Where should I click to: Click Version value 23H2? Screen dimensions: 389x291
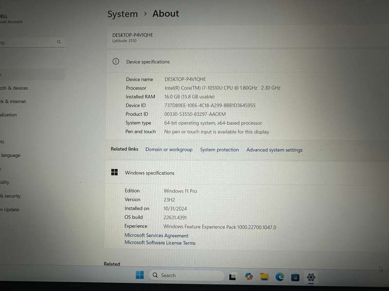169,200
